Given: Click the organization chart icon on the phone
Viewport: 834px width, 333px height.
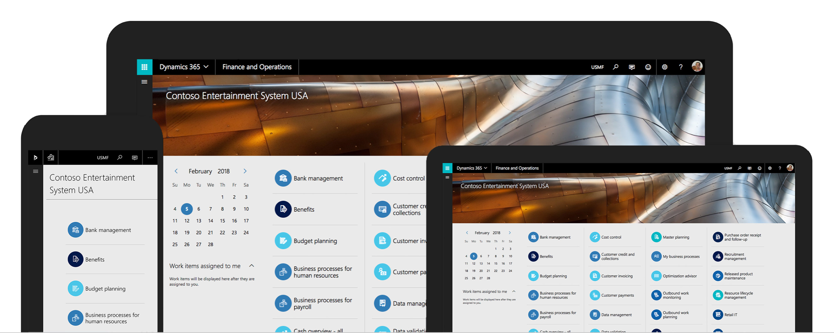Looking at the screenshot, I should 51,157.
